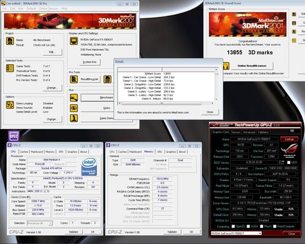Screen dimensions: 305x244
Task: Click the fourth icon in Overall Score side column
Action: click(294, 40)
